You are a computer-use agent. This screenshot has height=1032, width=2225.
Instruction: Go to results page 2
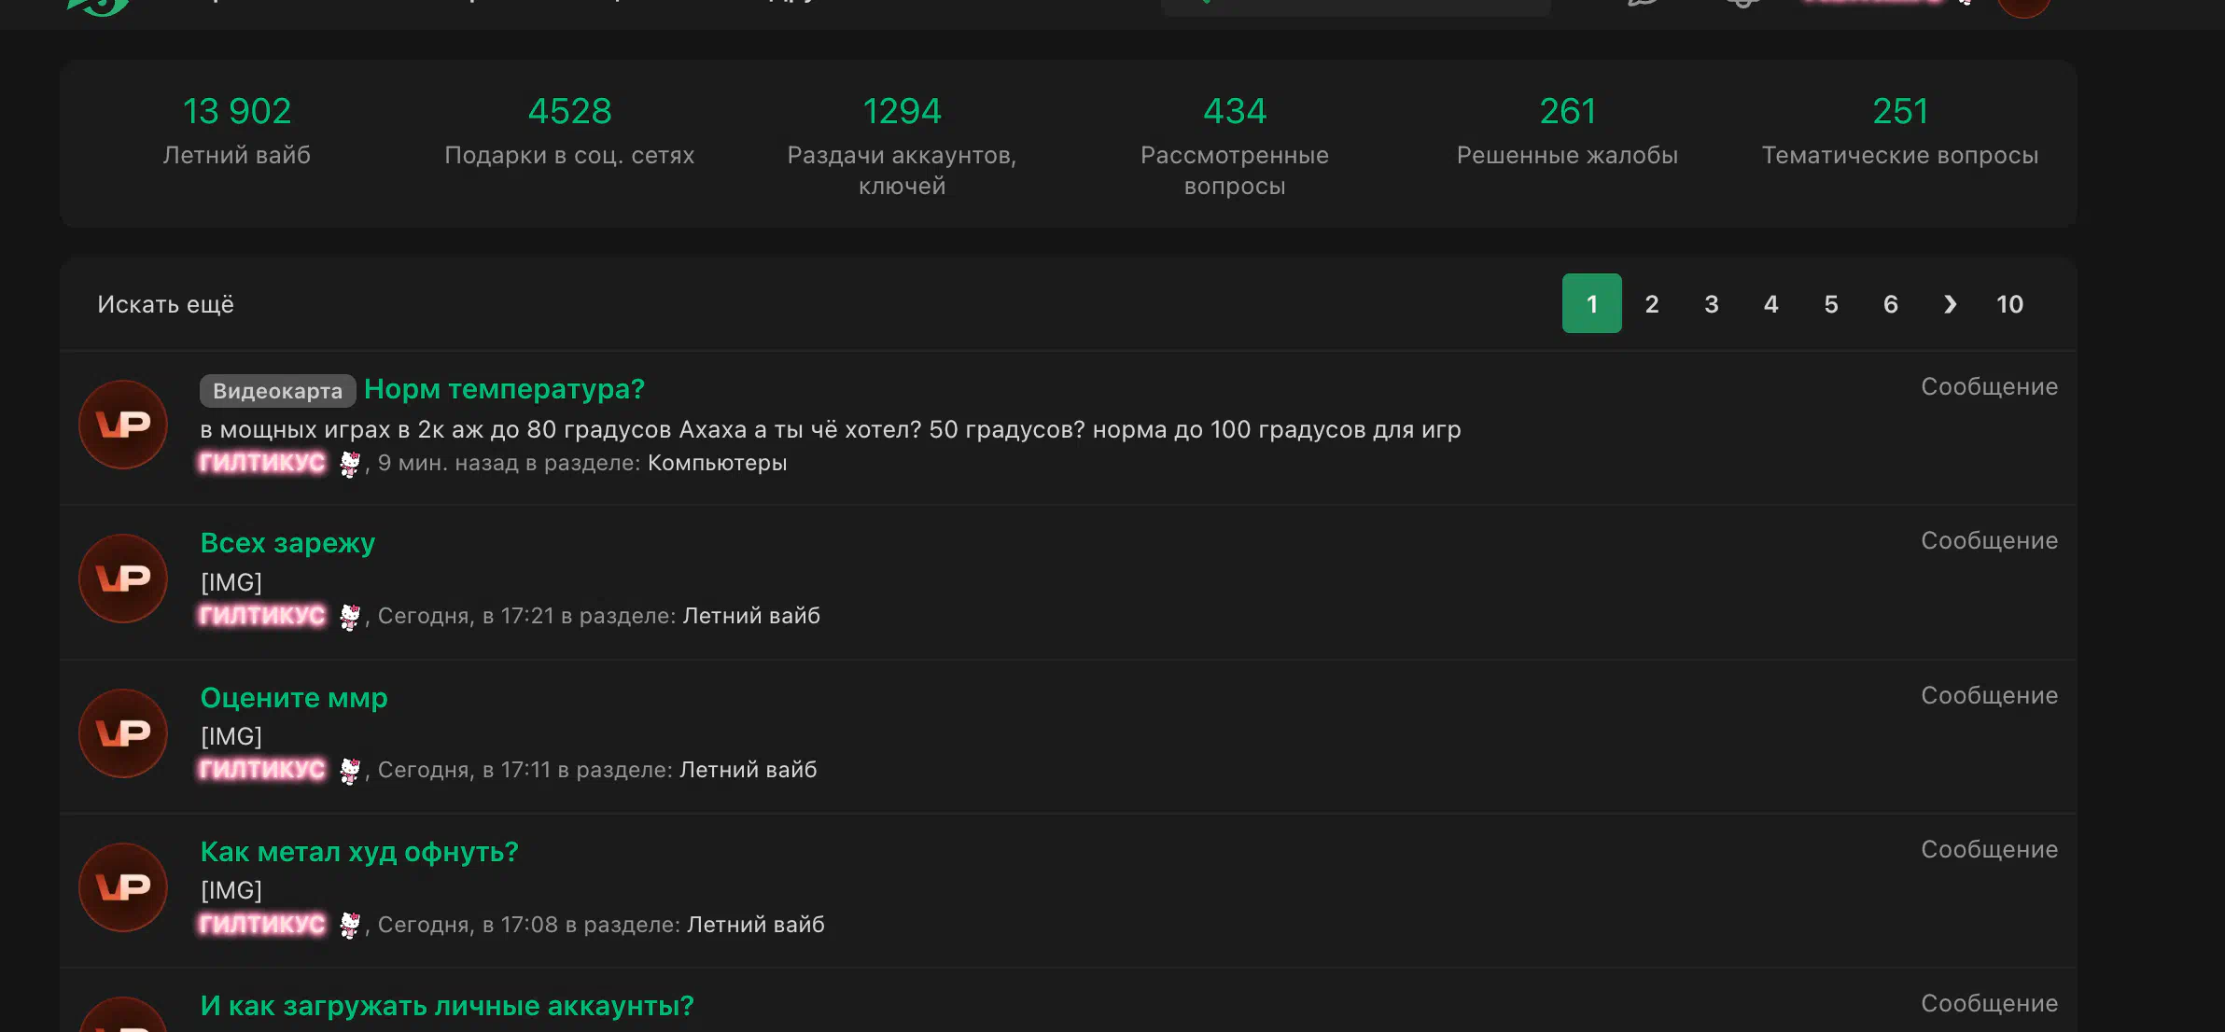point(1652,304)
